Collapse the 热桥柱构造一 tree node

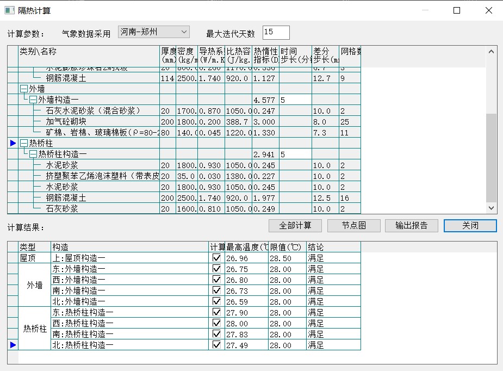[33, 154]
